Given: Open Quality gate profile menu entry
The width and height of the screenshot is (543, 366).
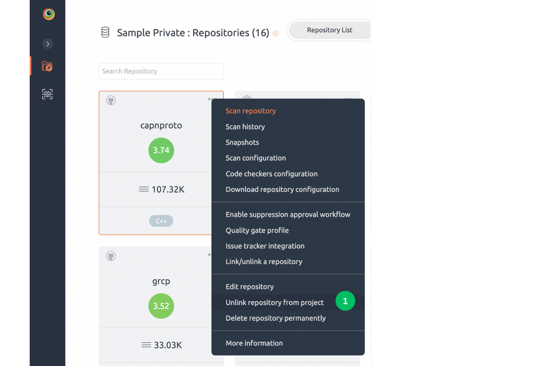Looking at the screenshot, I should point(257,230).
